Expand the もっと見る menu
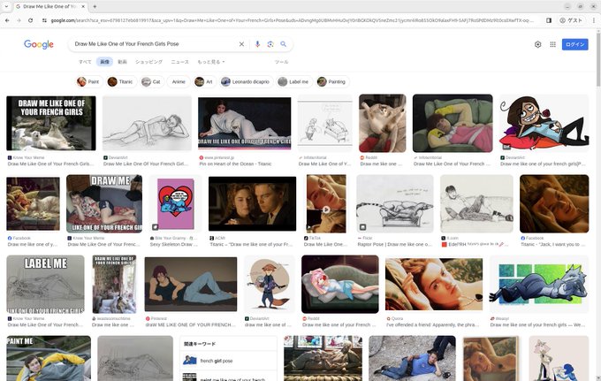This screenshot has width=601, height=381. point(211,62)
